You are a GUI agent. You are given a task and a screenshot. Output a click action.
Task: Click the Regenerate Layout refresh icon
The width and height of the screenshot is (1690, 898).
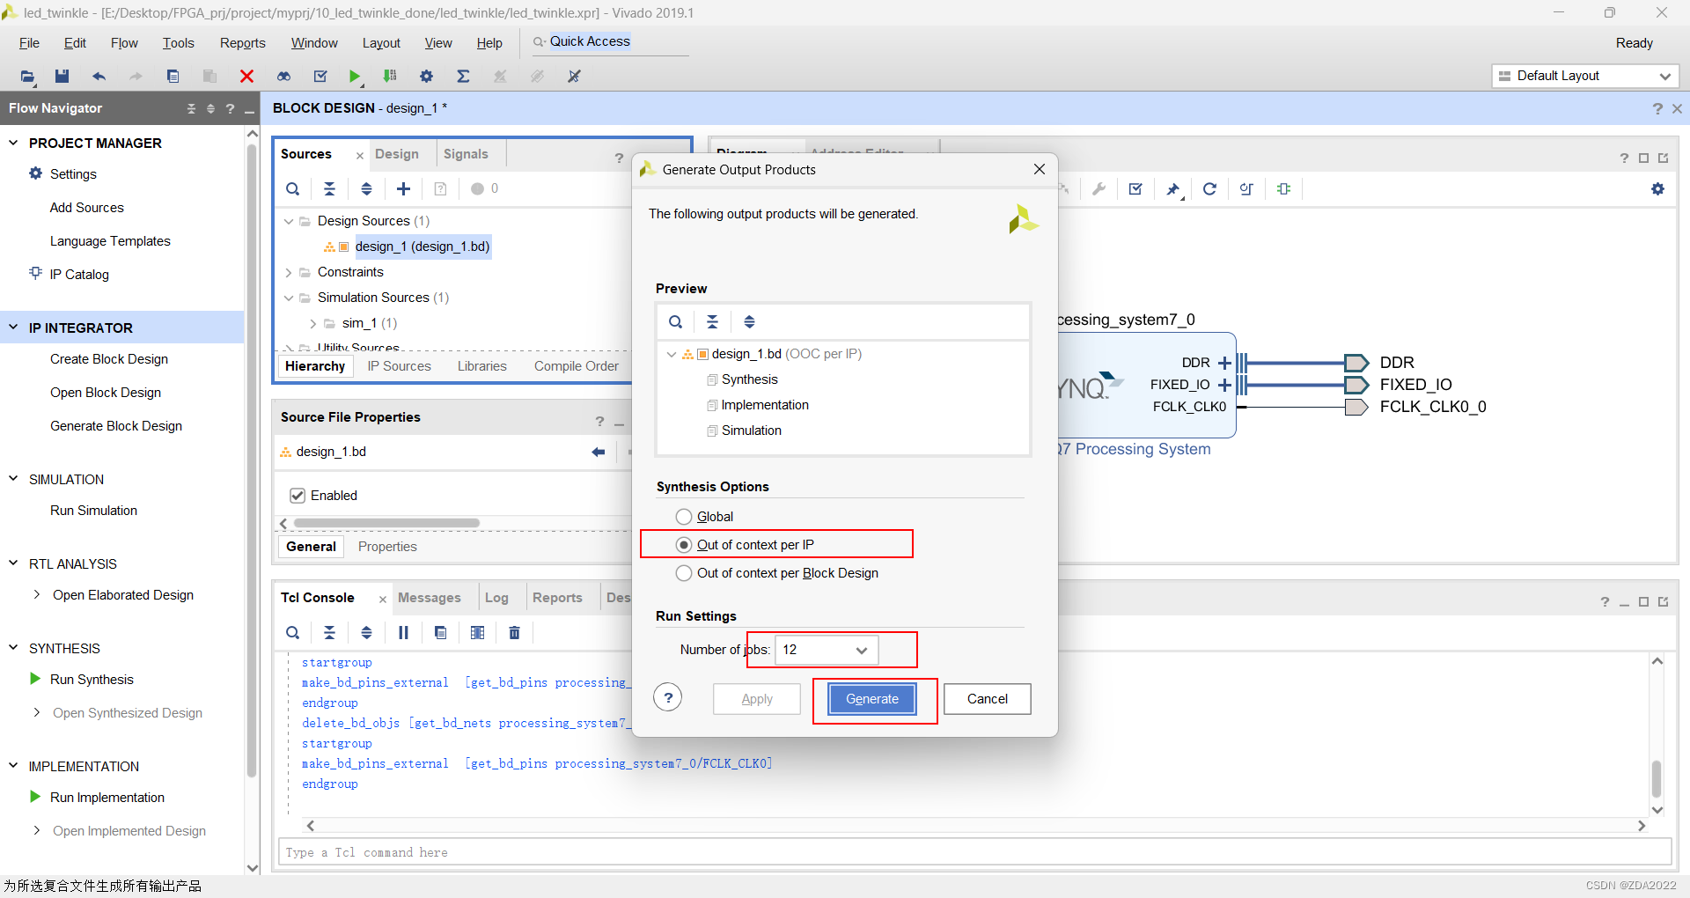pos(1209,188)
